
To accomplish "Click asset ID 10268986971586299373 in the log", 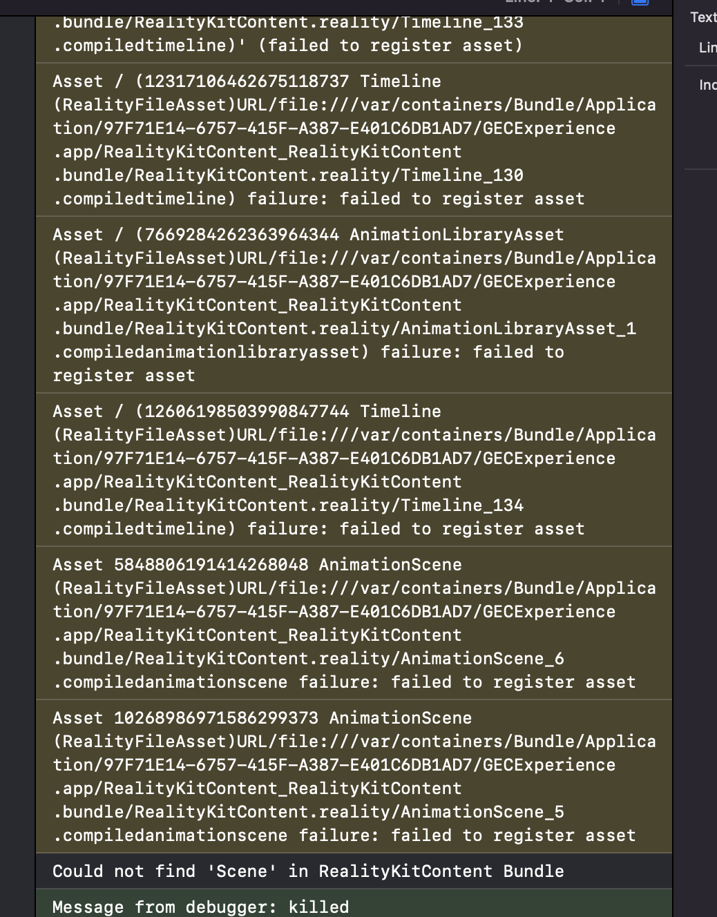I will (216, 718).
